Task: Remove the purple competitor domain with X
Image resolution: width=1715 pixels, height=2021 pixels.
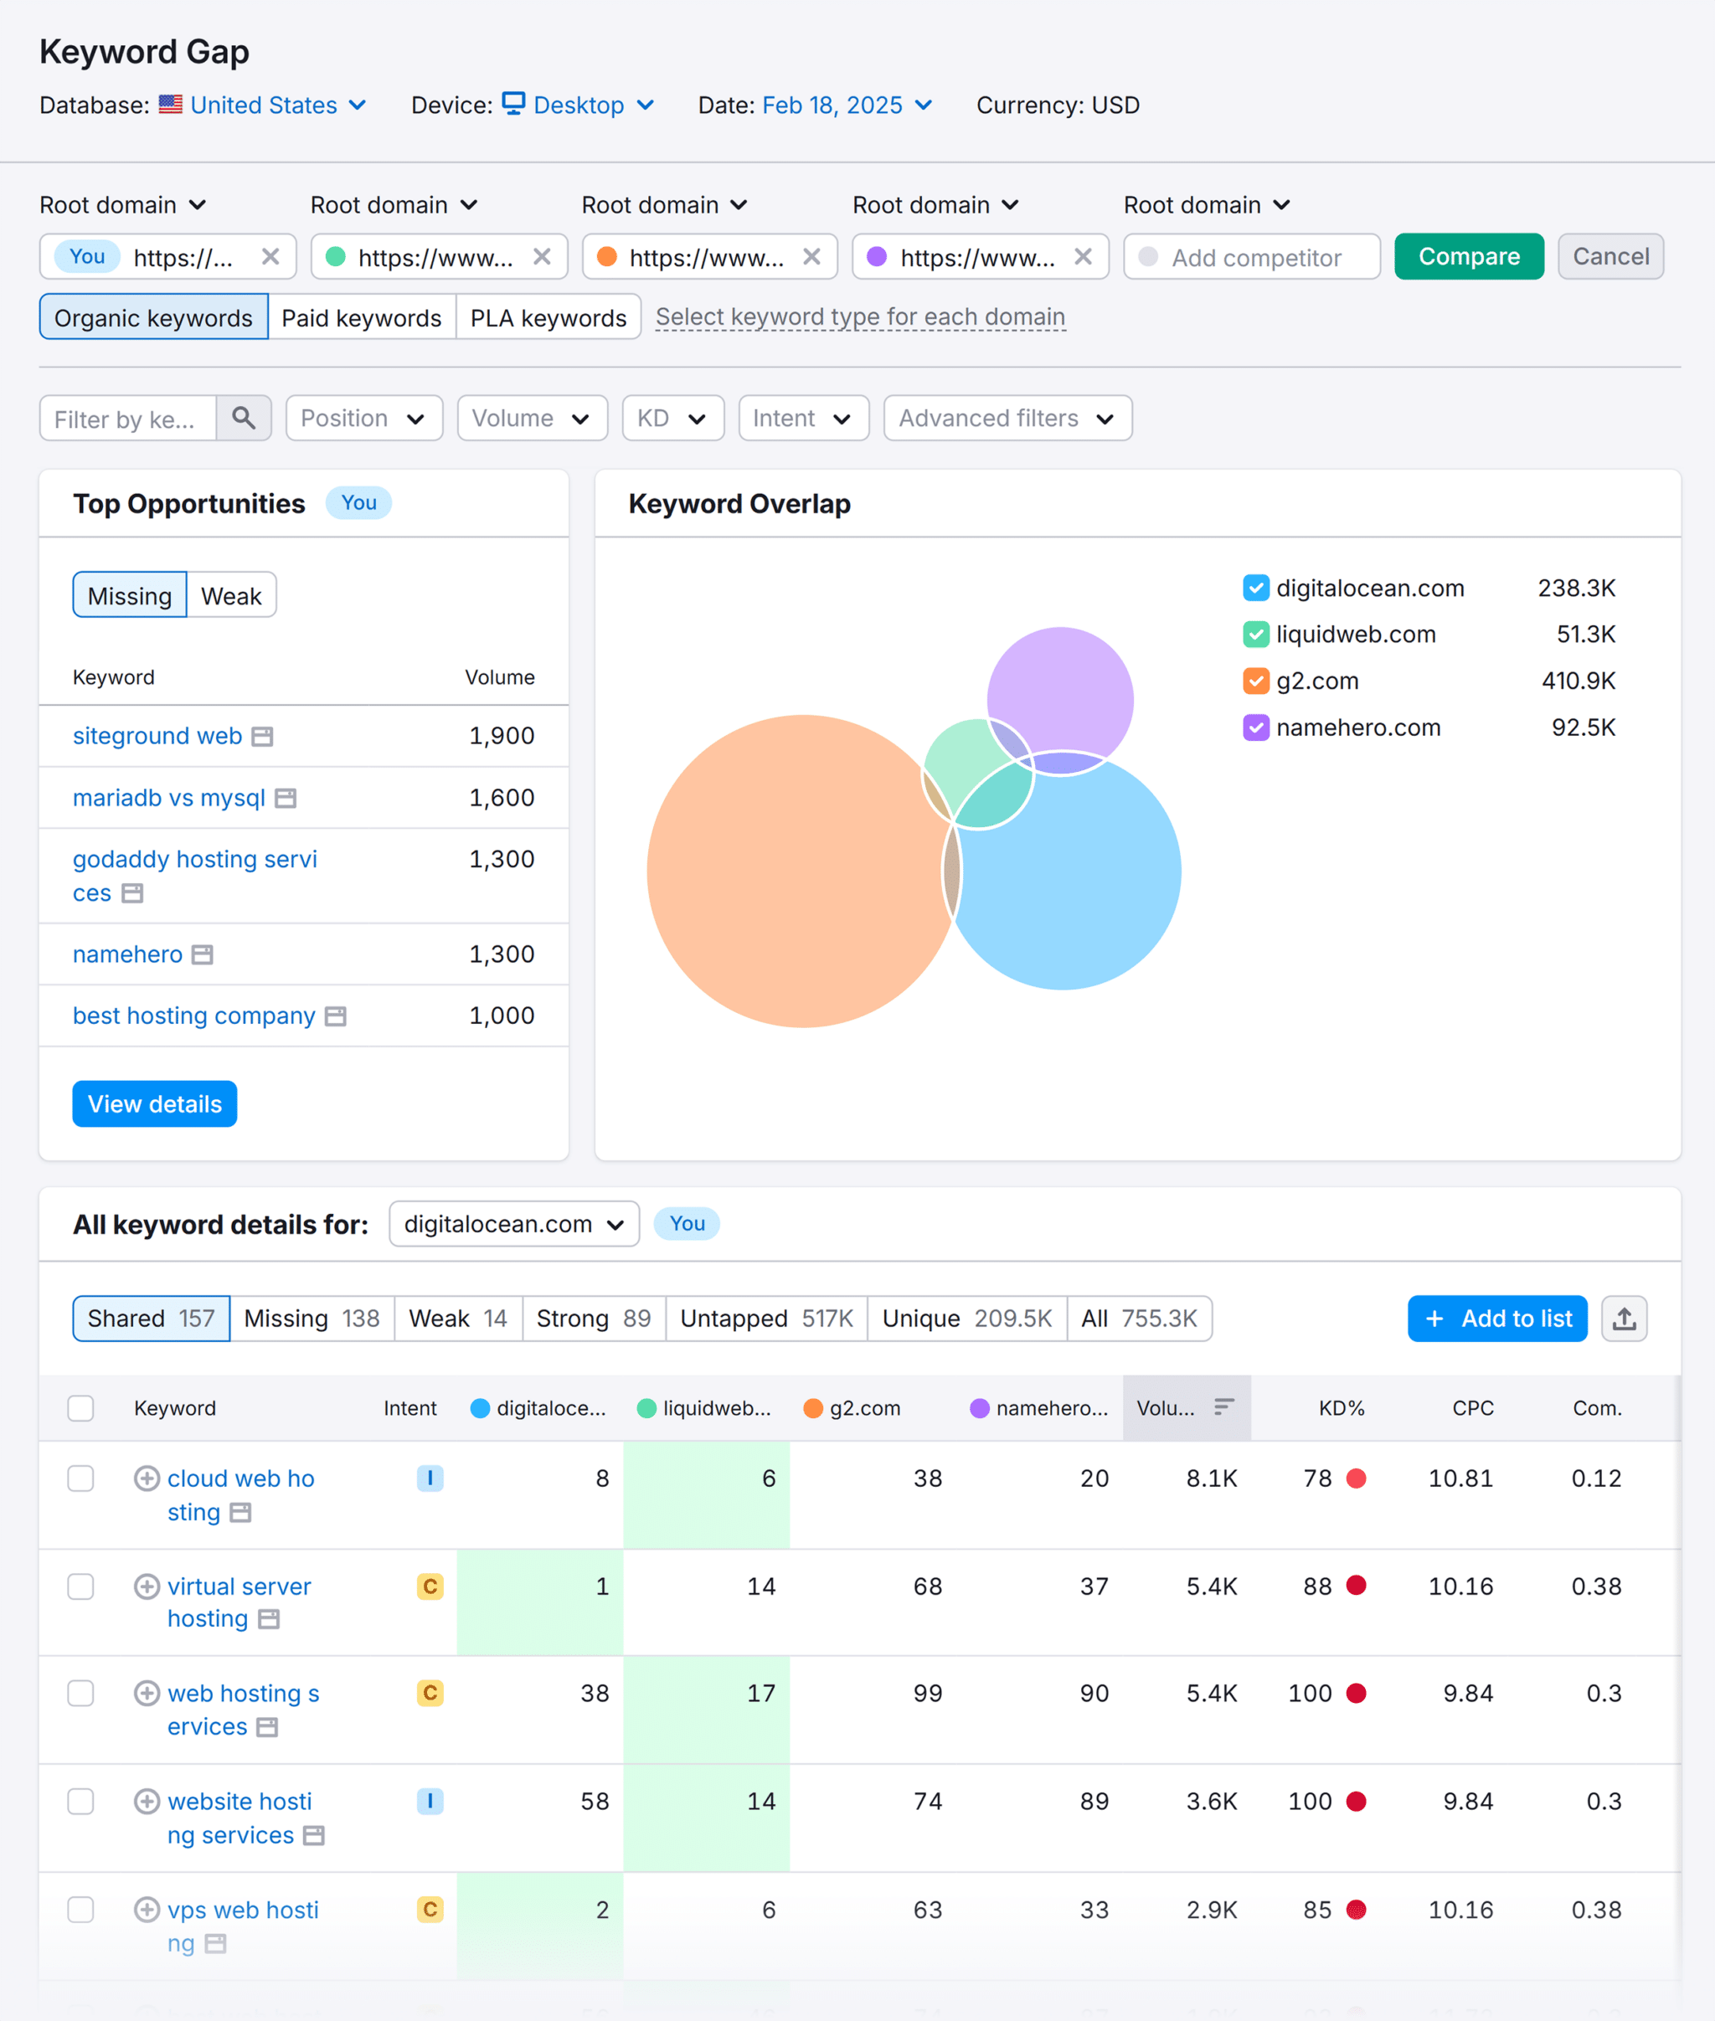Action: click(1083, 257)
